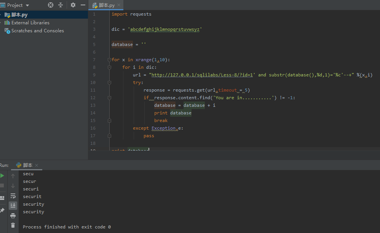
Task: Toggle fold end marker on line 15
Action: coord(109,120)
